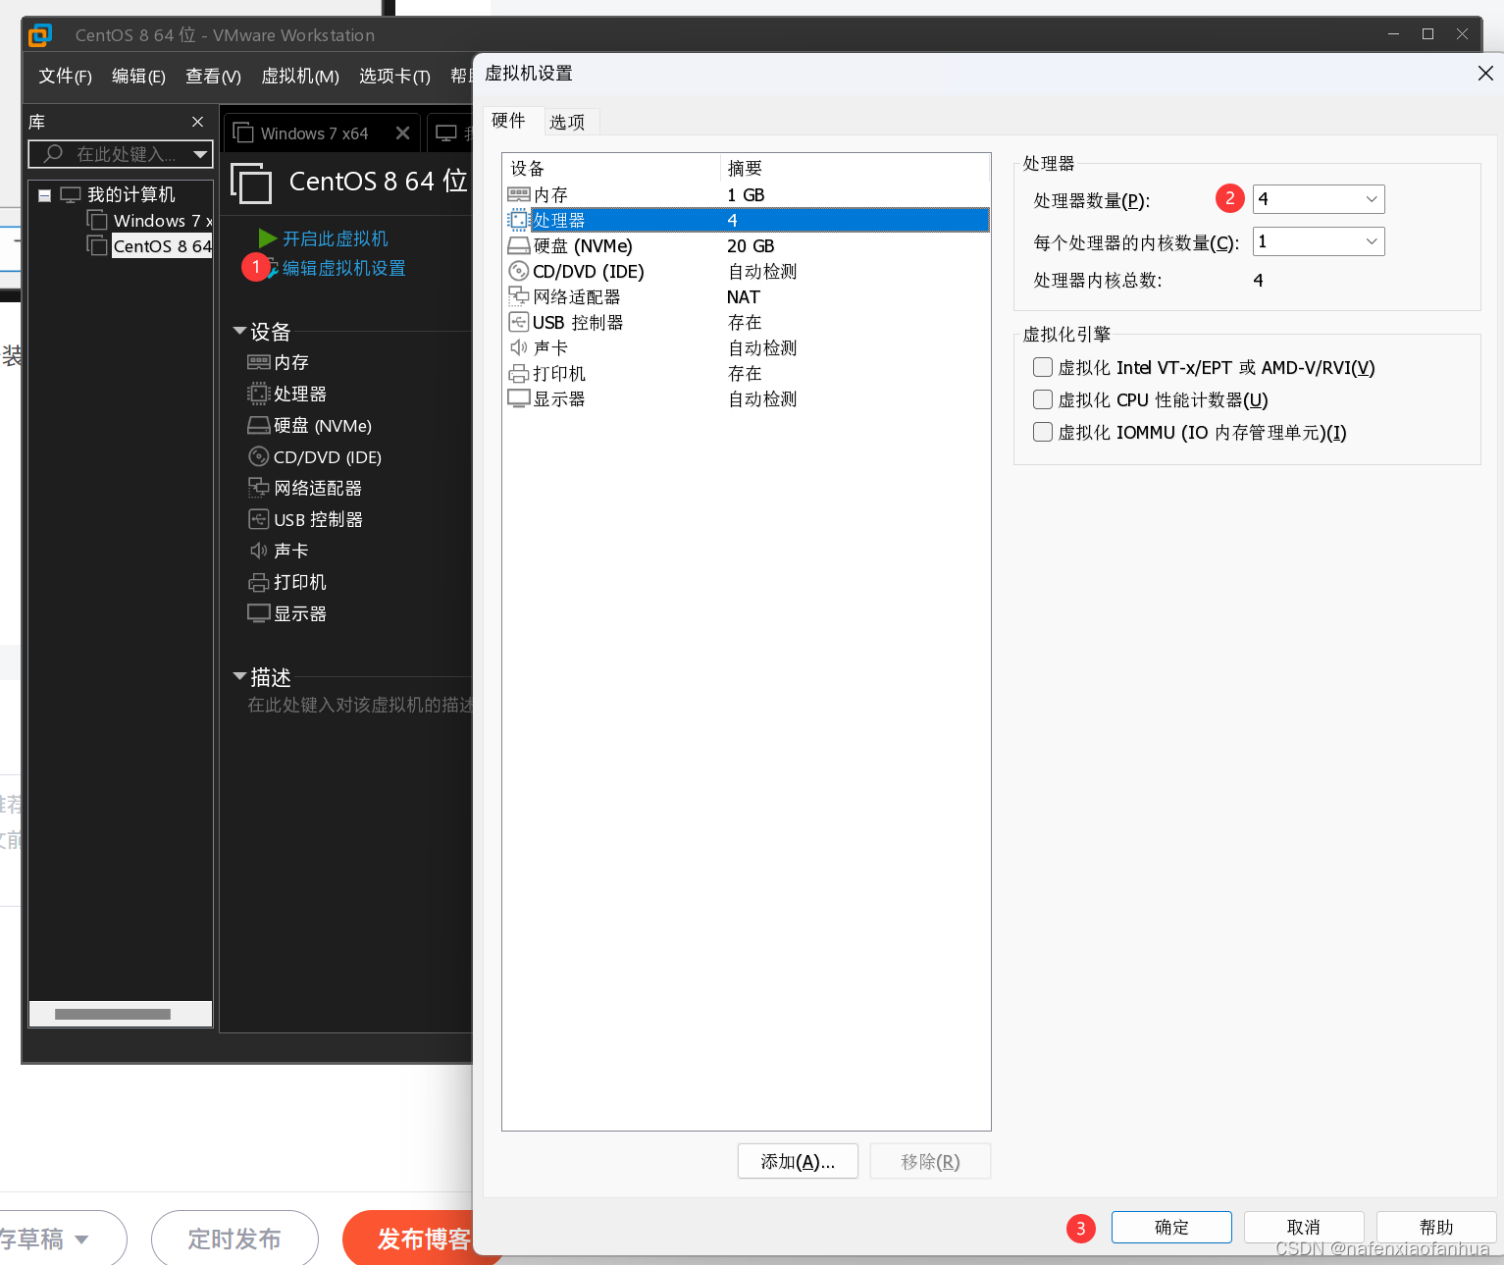
Task: Click the 定时发布 button in the blog page
Action: [234, 1239]
